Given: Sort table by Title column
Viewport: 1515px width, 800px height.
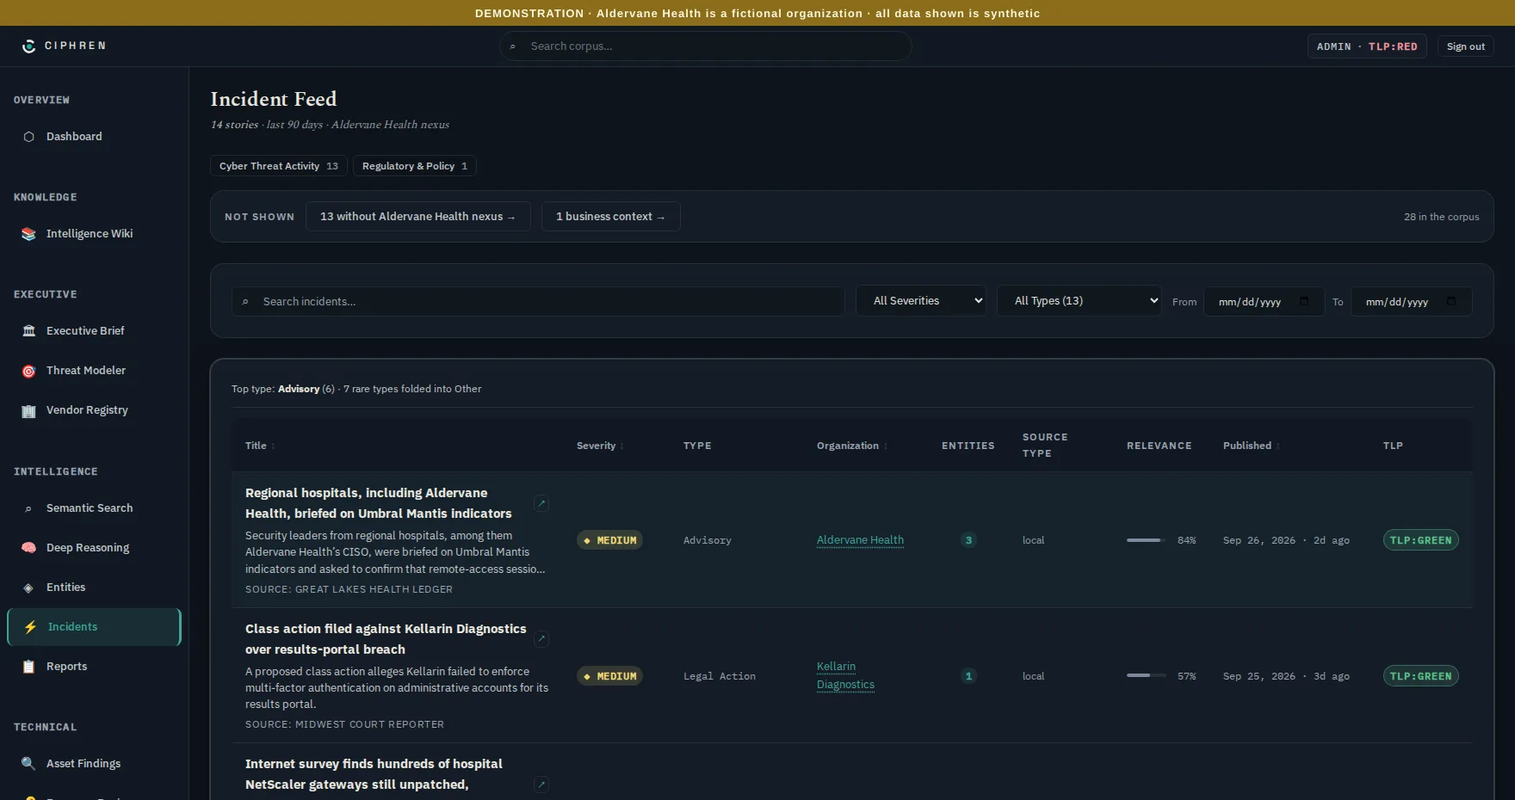Looking at the screenshot, I should [x=260, y=446].
